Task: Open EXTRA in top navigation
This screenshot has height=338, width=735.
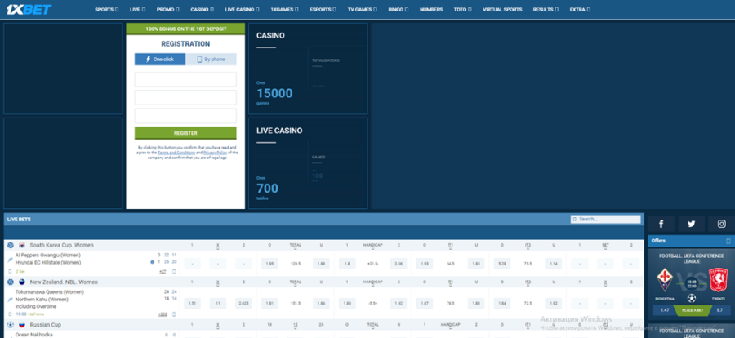Action: (x=580, y=9)
